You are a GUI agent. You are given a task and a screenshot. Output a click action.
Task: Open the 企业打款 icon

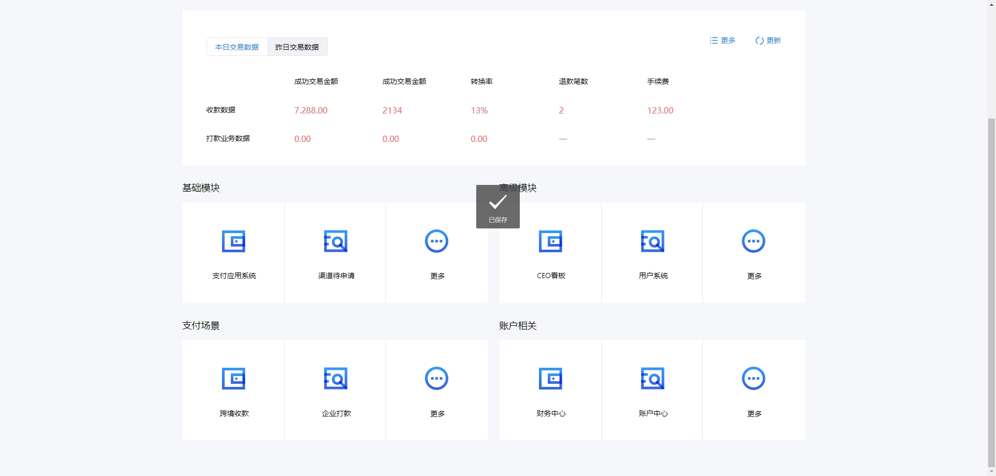(x=336, y=379)
